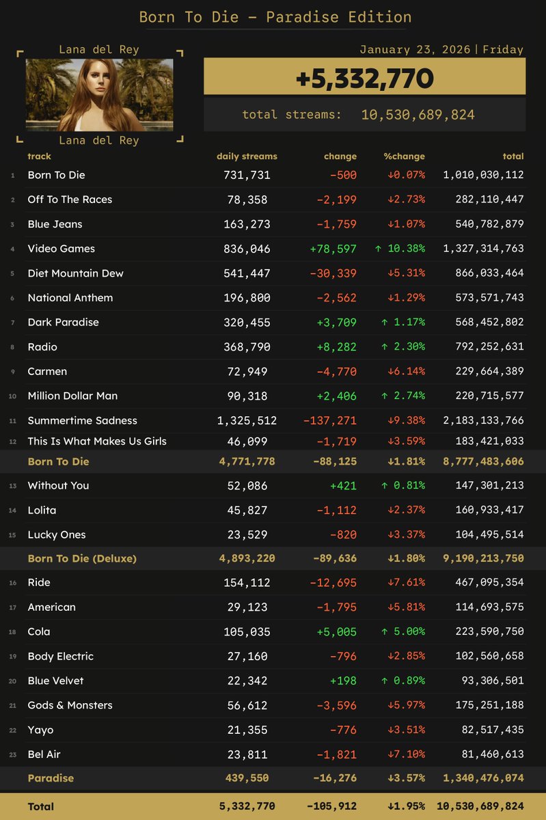
Task: Select the track 'Without You'
Action: tap(58, 486)
